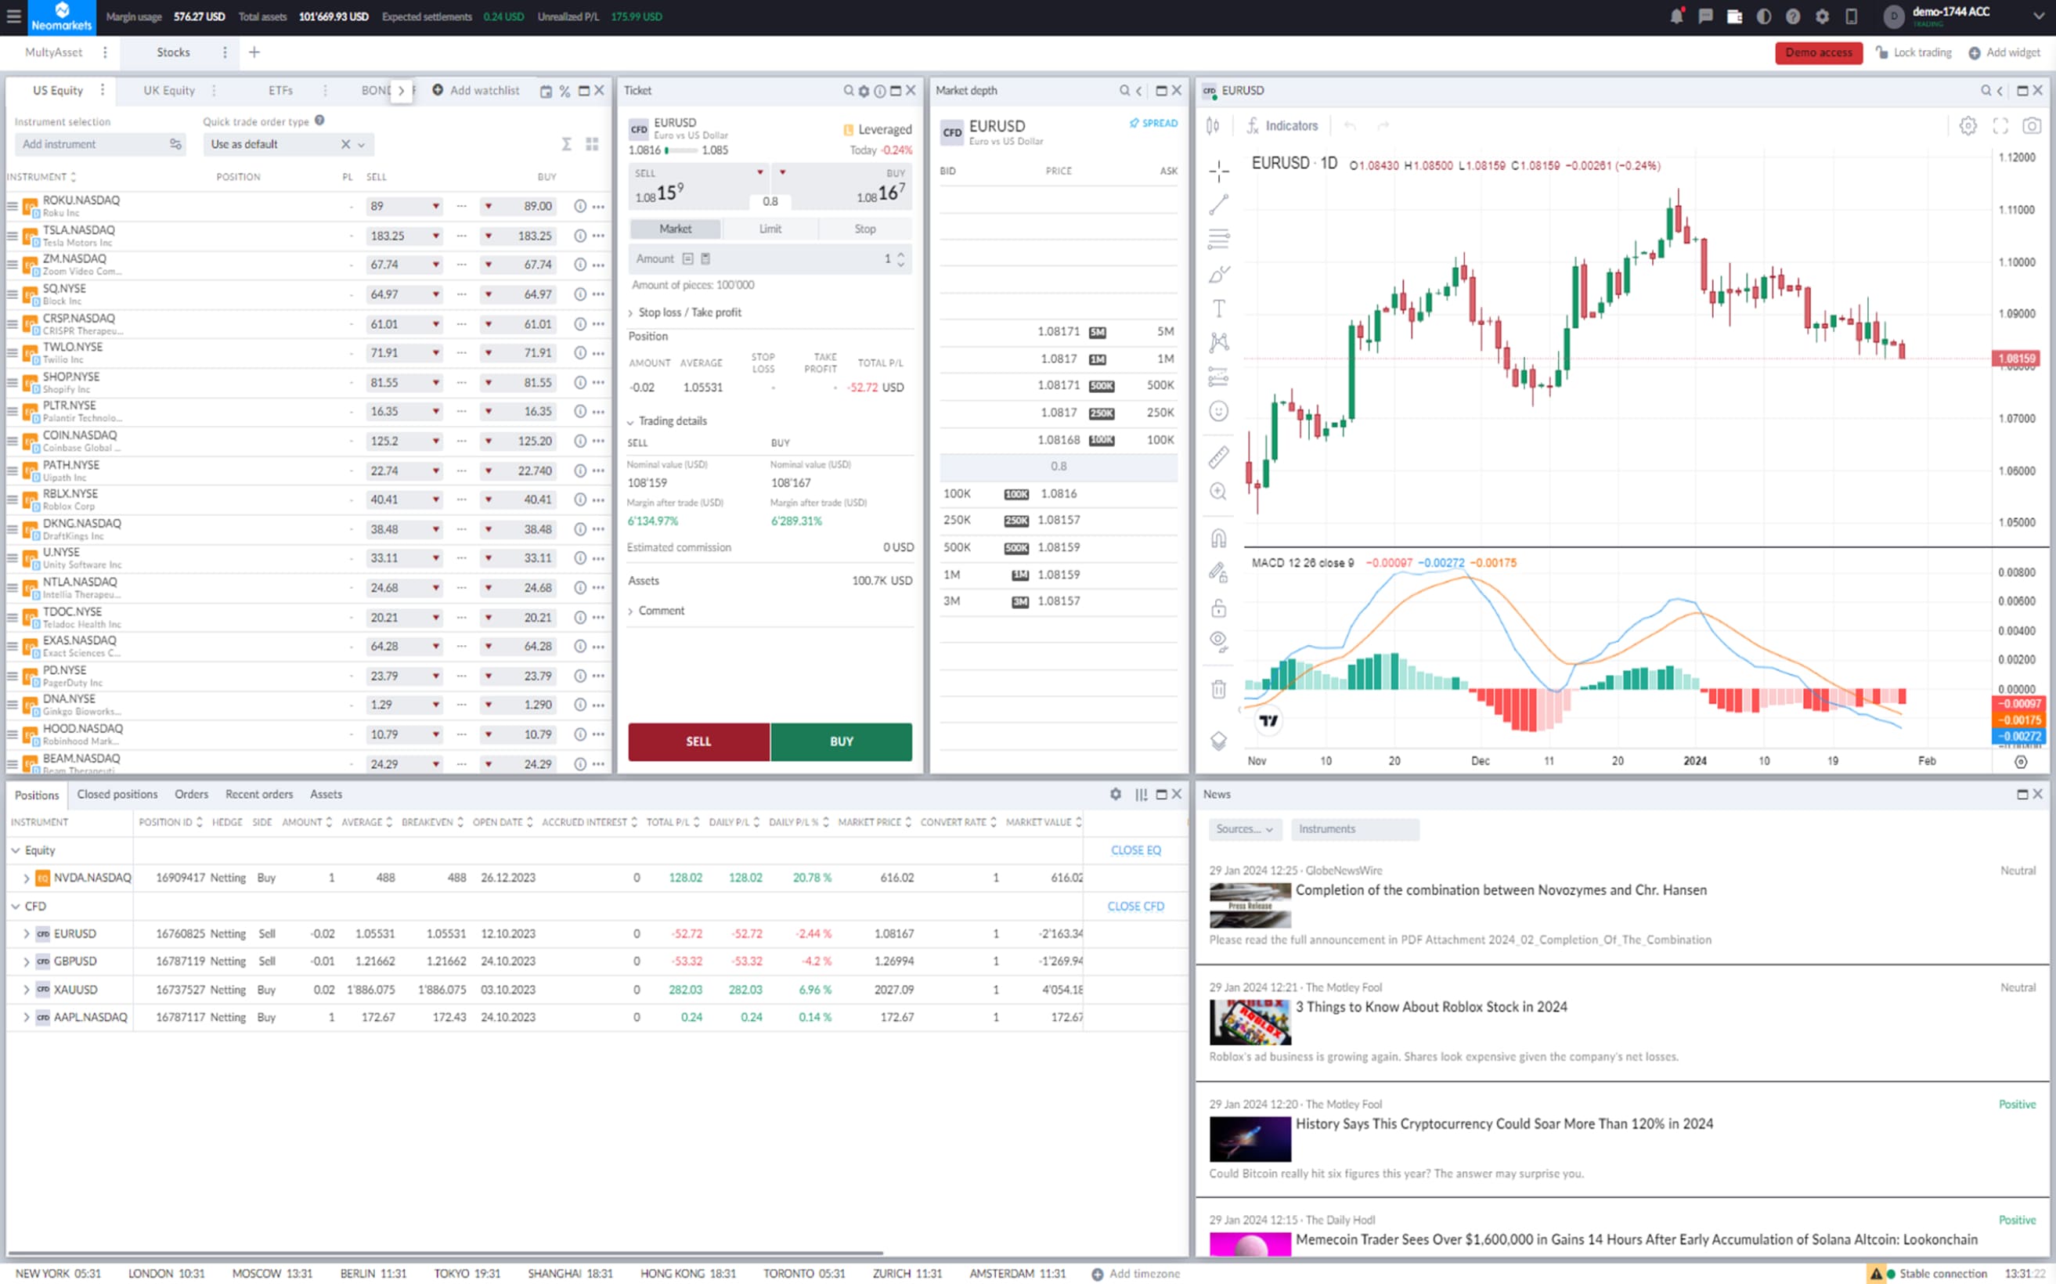Click CLOSE CFD link
This screenshot has height=1284, width=2056.
click(x=1134, y=906)
